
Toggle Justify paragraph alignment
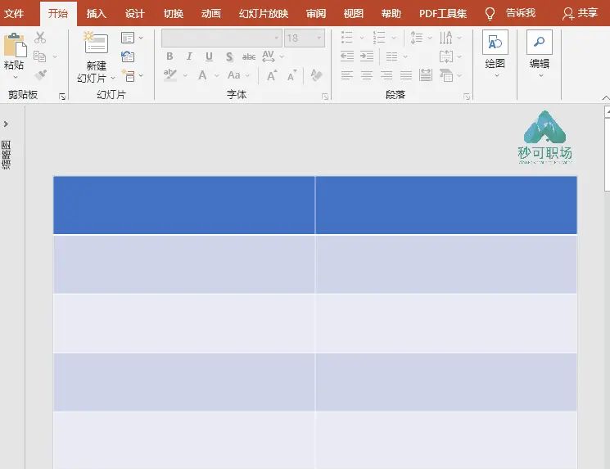[x=406, y=74]
